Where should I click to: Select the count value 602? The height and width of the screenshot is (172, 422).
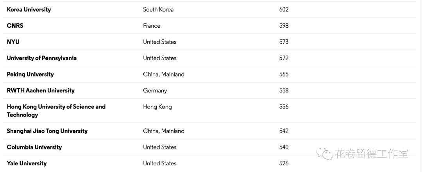(284, 9)
